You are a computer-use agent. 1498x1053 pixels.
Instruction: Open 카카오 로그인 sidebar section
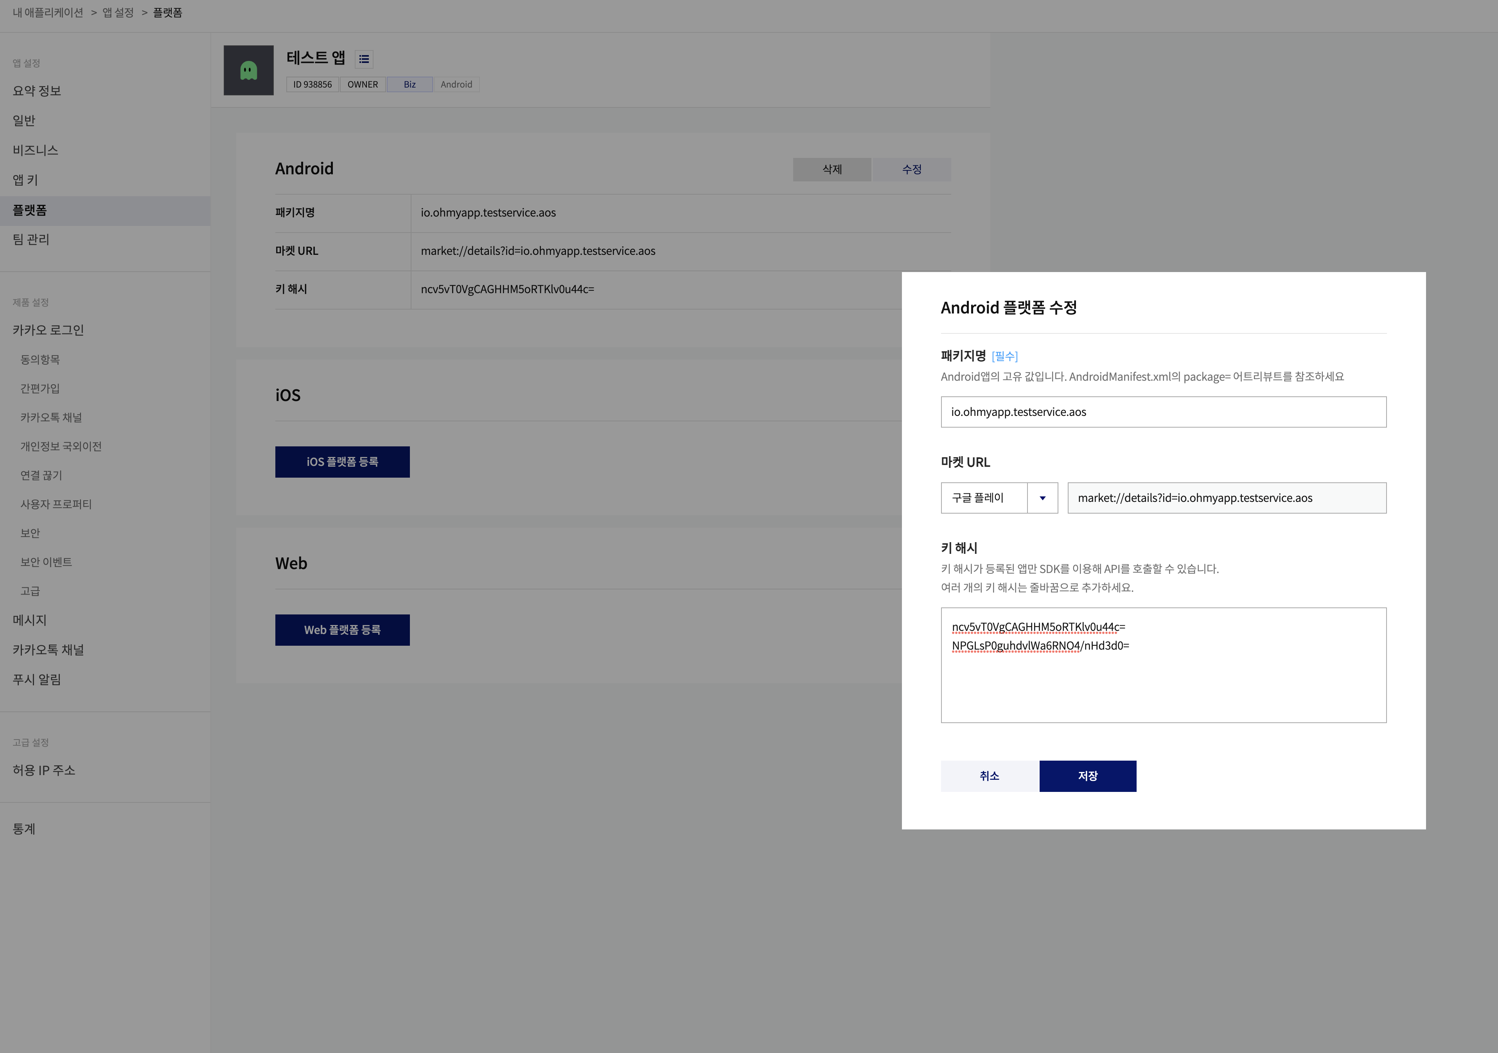48,330
